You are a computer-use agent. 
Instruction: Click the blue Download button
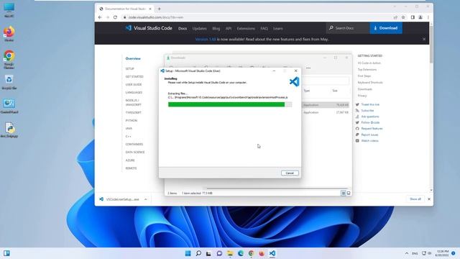[x=386, y=28]
